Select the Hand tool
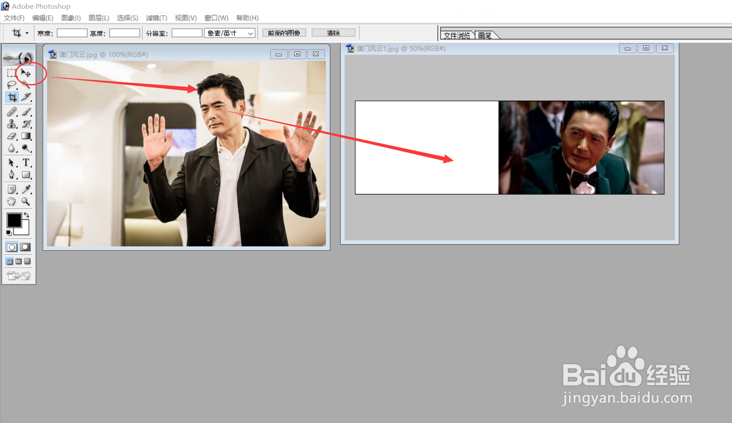 coord(12,201)
